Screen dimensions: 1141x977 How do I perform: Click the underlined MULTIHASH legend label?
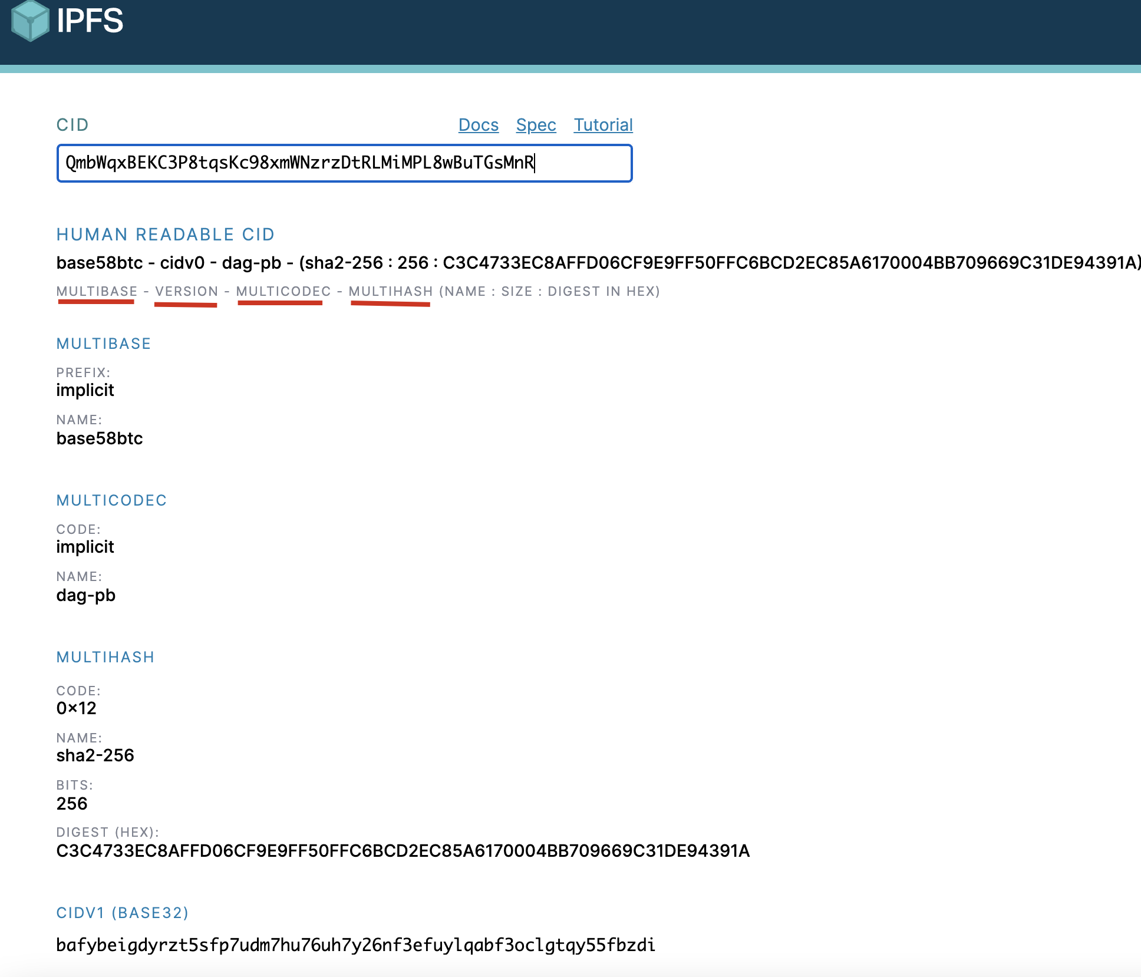[390, 292]
